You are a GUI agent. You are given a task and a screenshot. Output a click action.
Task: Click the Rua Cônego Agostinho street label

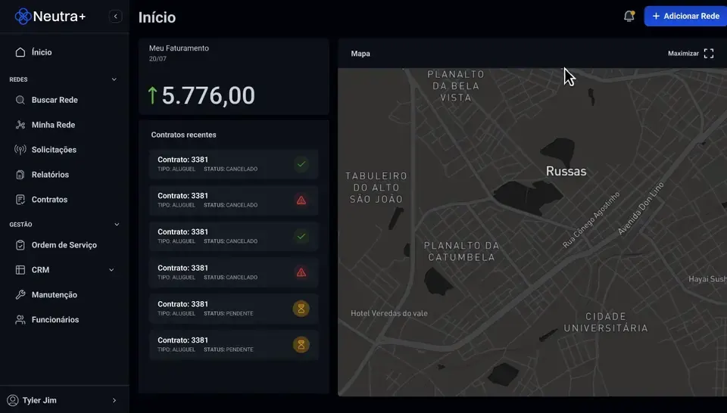click(591, 219)
